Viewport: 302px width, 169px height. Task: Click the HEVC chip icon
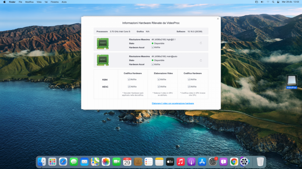tap(102, 60)
